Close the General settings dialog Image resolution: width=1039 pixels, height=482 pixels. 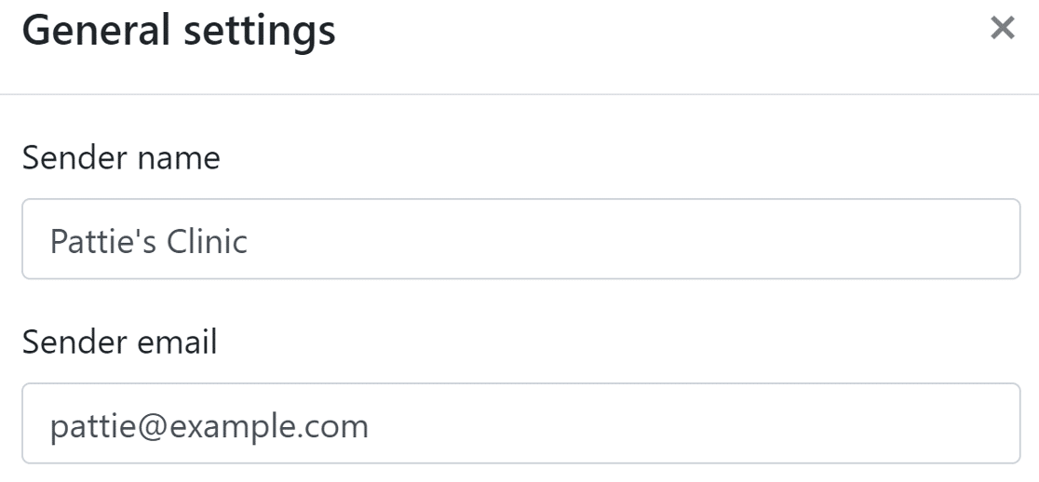coord(1002,29)
